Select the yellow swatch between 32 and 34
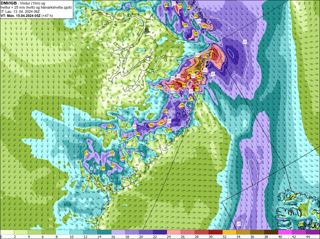The height and width of the screenshot is (239, 320). coord(229,232)
